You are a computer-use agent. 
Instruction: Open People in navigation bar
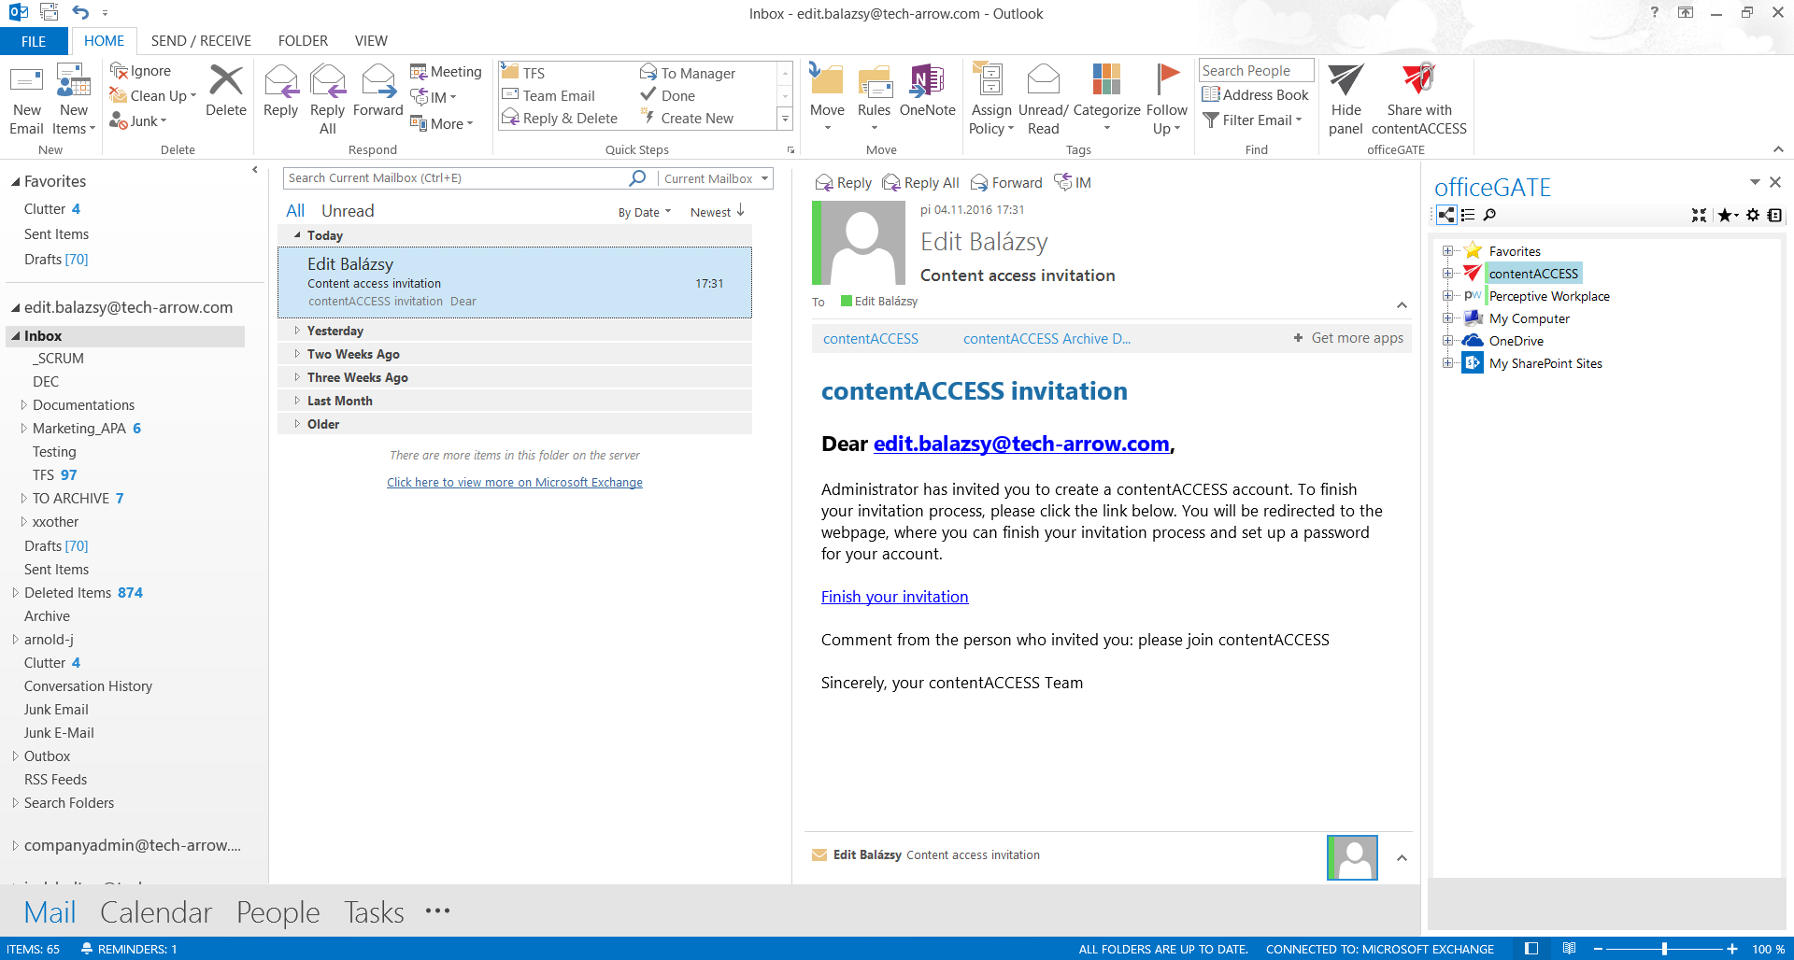pos(278,912)
